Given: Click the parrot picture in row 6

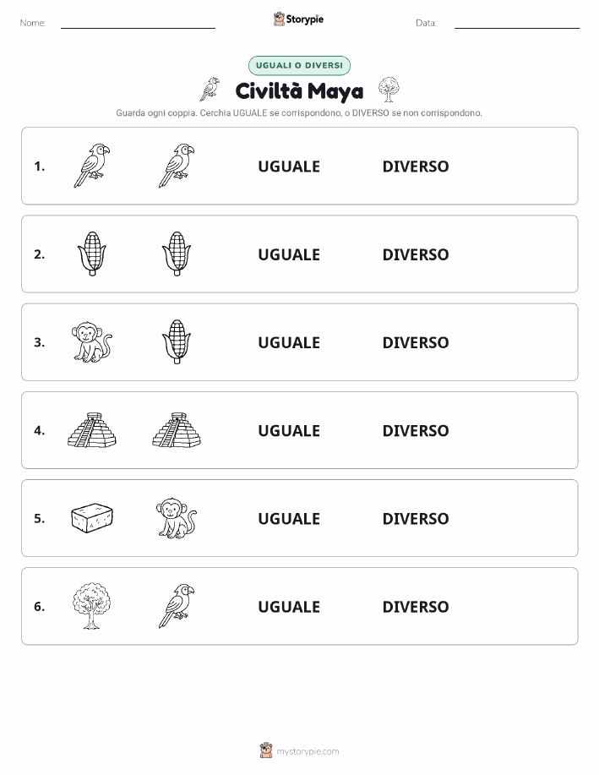Looking at the screenshot, I should [x=177, y=606].
